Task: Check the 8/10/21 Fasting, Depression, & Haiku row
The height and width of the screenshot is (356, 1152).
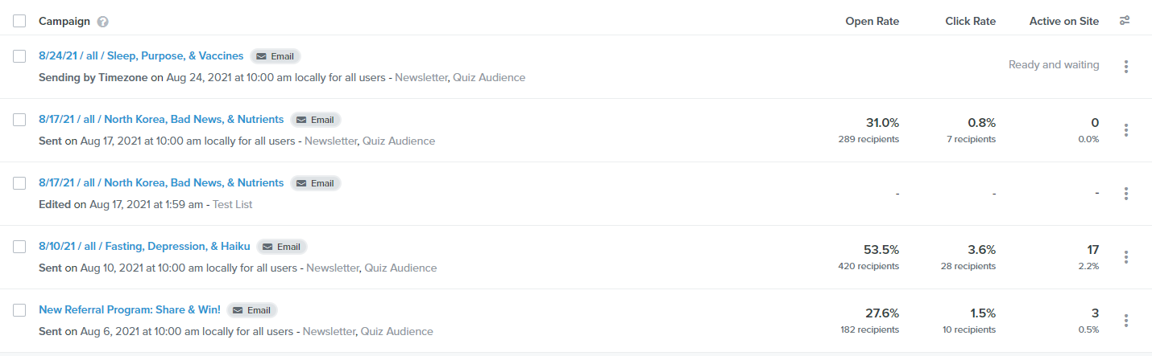Action: point(20,247)
